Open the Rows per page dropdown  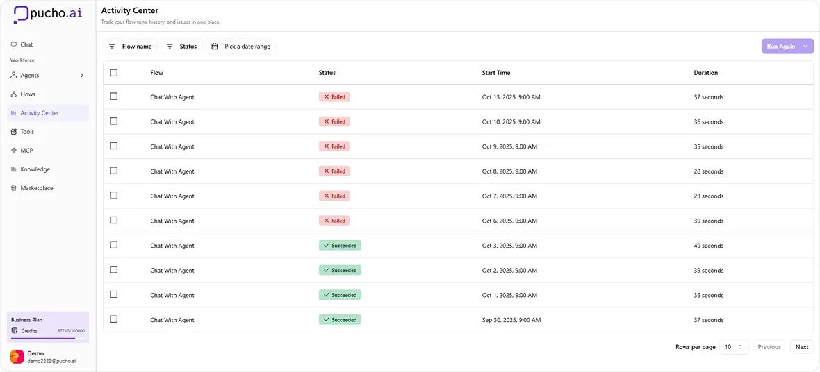[734, 347]
